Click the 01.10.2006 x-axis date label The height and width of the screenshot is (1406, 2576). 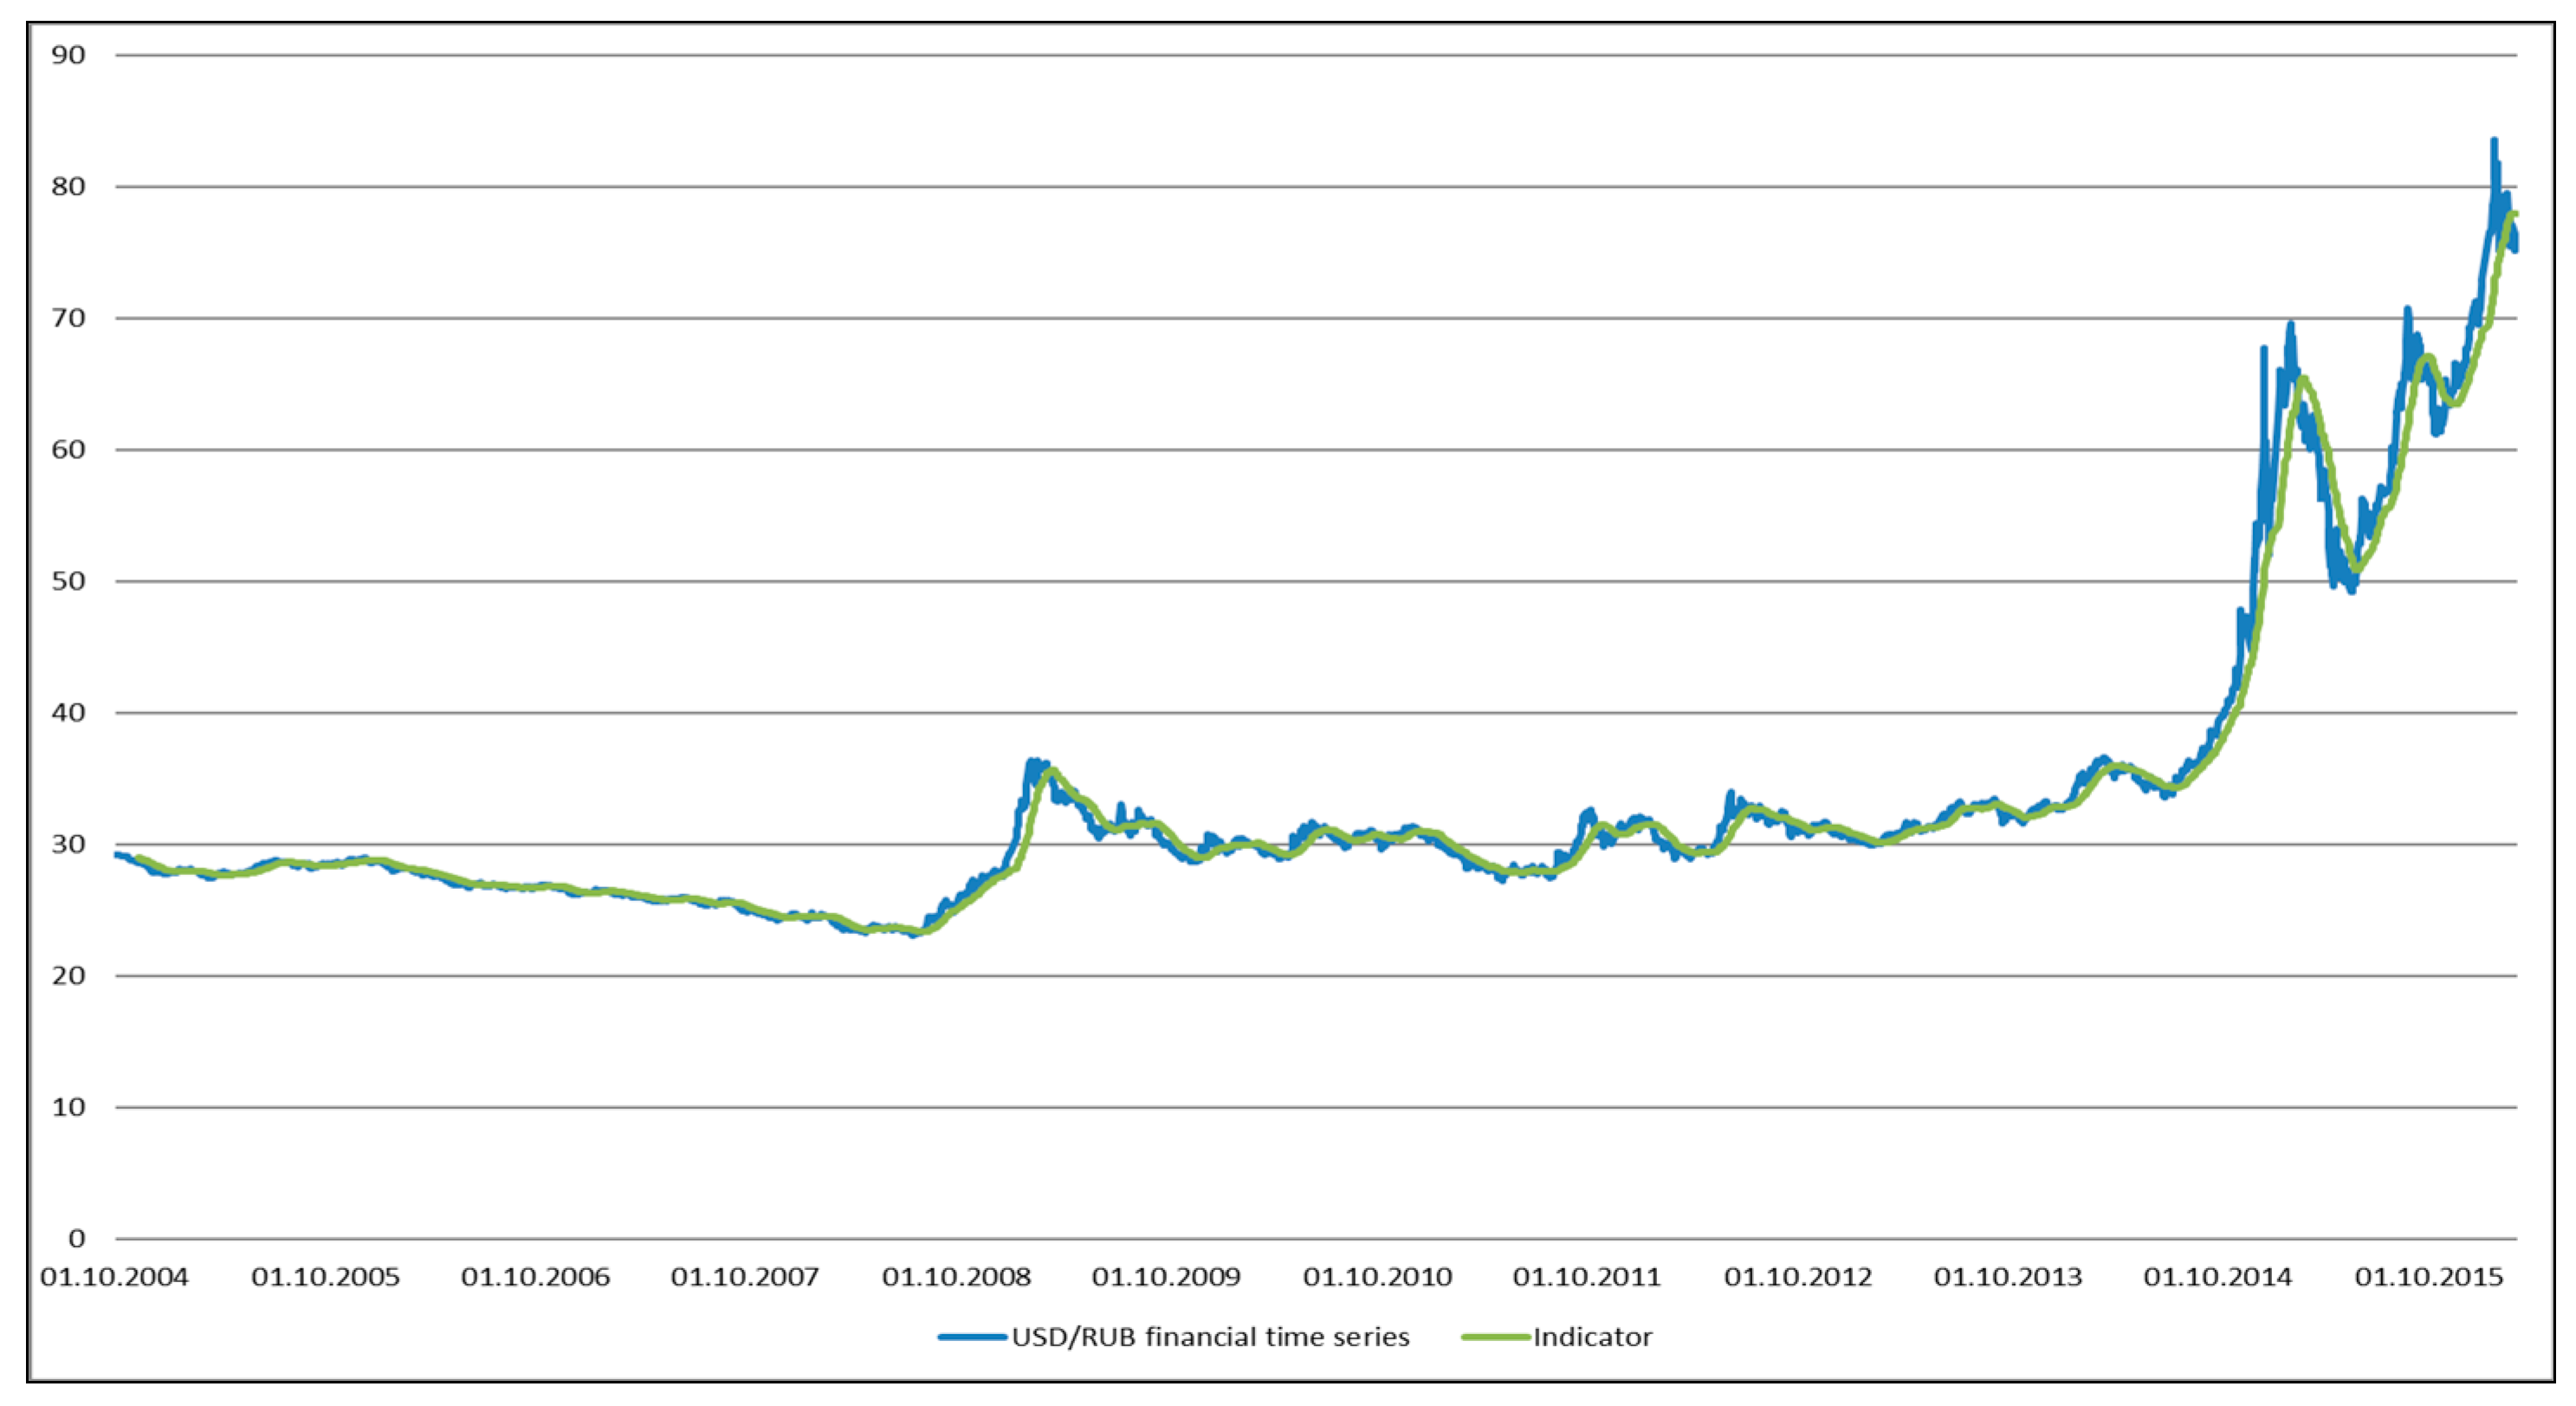tap(535, 1277)
